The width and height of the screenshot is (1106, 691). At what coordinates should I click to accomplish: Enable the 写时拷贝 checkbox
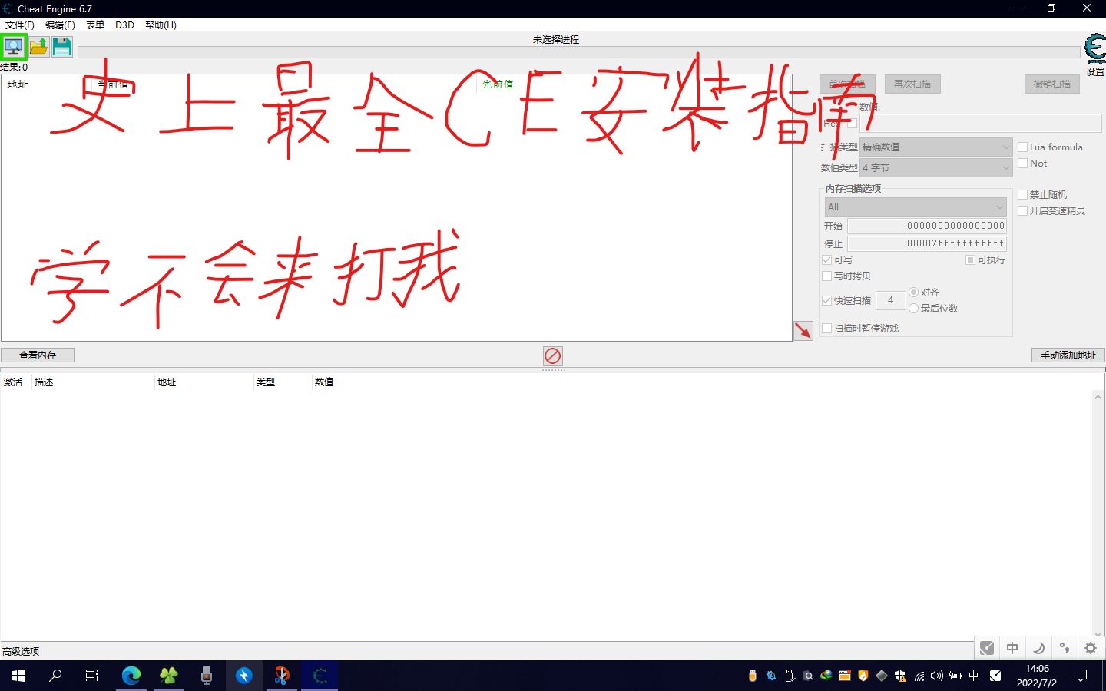point(827,276)
